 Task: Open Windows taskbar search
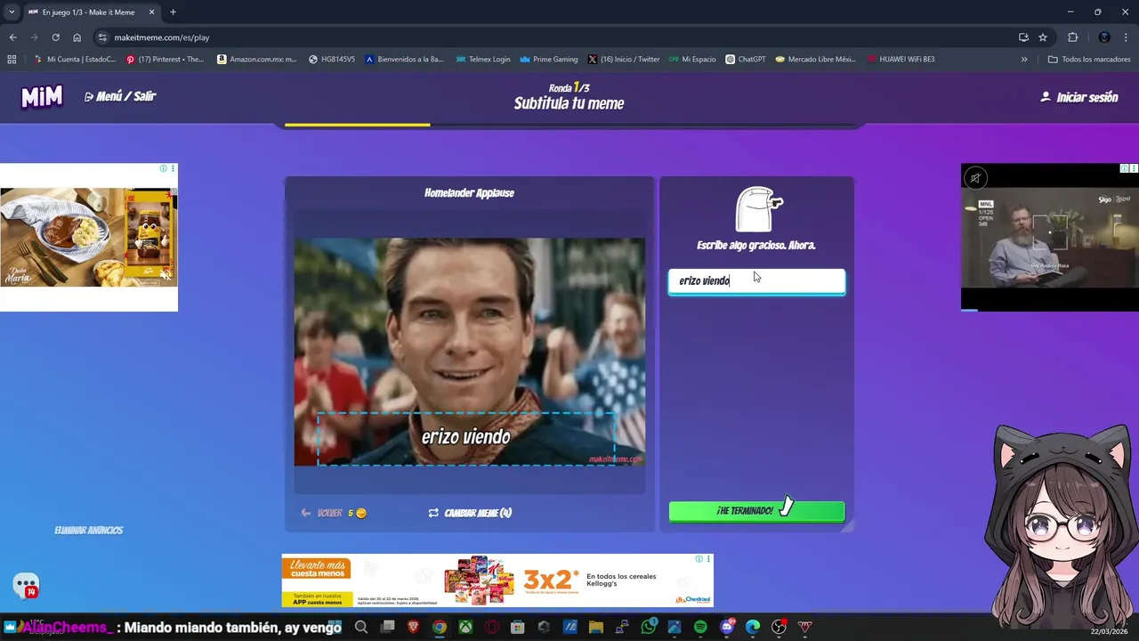pyautogui.click(x=361, y=627)
